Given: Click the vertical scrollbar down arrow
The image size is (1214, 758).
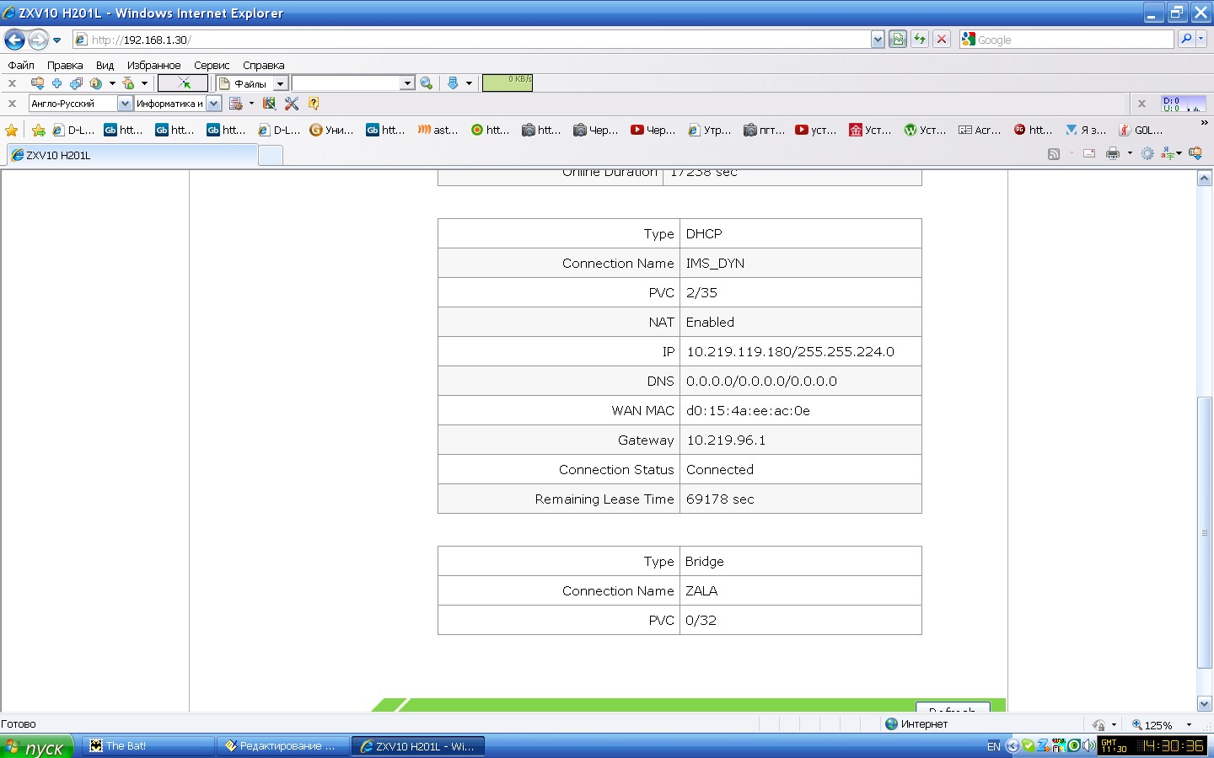Looking at the screenshot, I should pyautogui.click(x=1204, y=704).
